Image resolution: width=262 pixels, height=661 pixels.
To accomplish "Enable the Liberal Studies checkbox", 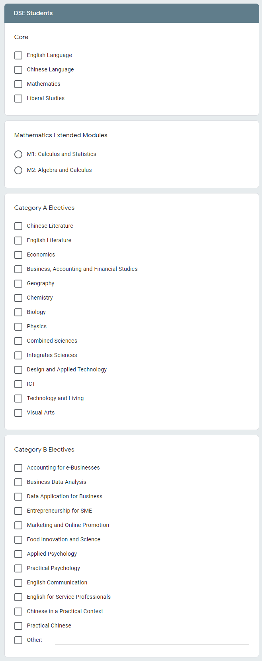I will click(18, 99).
